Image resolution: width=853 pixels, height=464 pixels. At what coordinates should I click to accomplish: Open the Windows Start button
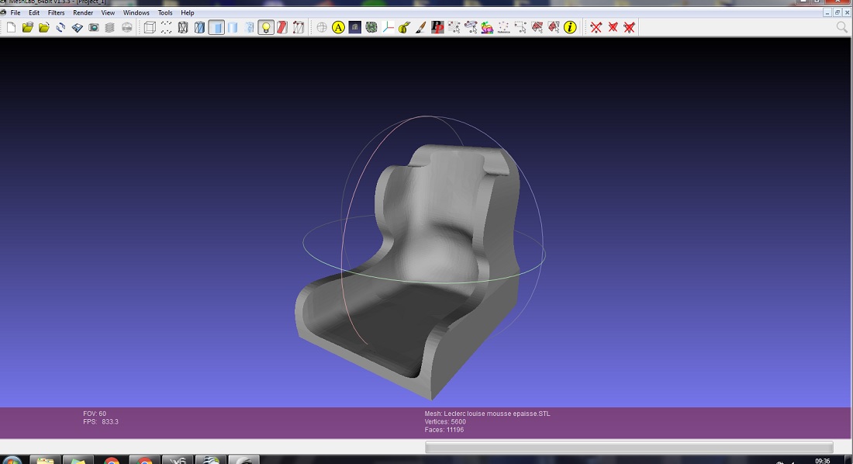coord(11,461)
